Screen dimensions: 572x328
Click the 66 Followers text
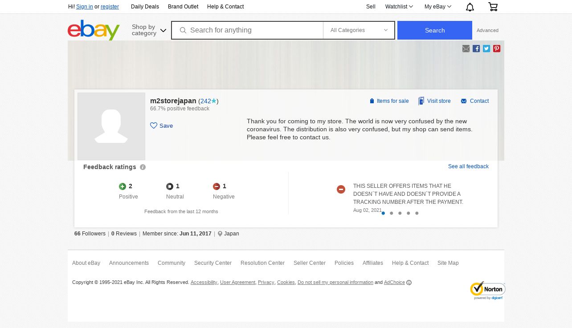pyautogui.click(x=90, y=234)
